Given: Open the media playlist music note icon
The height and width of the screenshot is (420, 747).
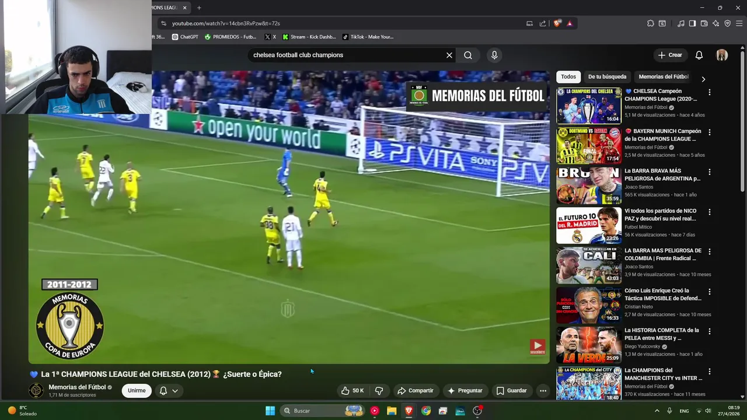Looking at the screenshot, I should pyautogui.click(x=681, y=23).
